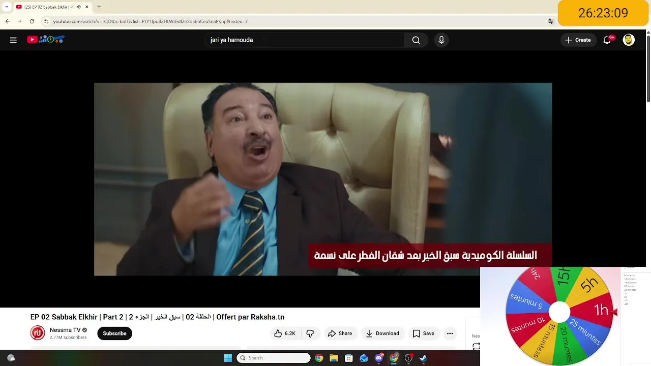651x366 pixels.
Task: Open the account avatar menu
Action: pyautogui.click(x=629, y=40)
